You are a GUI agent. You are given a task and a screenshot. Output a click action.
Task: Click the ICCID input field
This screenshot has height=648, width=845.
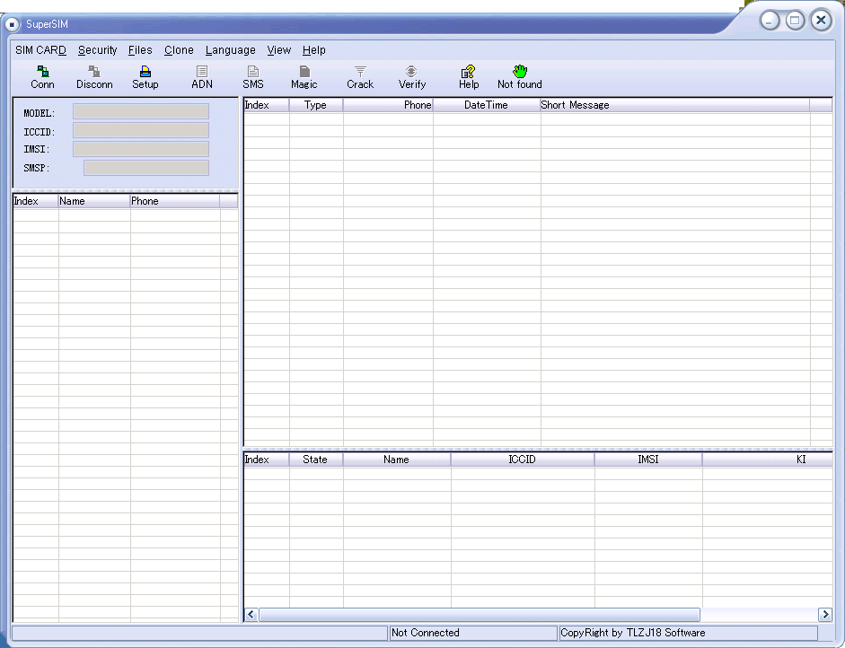(141, 131)
